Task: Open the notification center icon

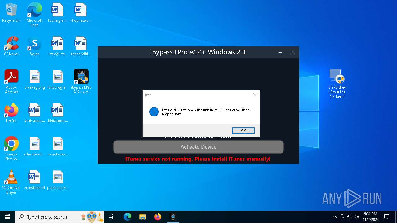Action: point(387,217)
